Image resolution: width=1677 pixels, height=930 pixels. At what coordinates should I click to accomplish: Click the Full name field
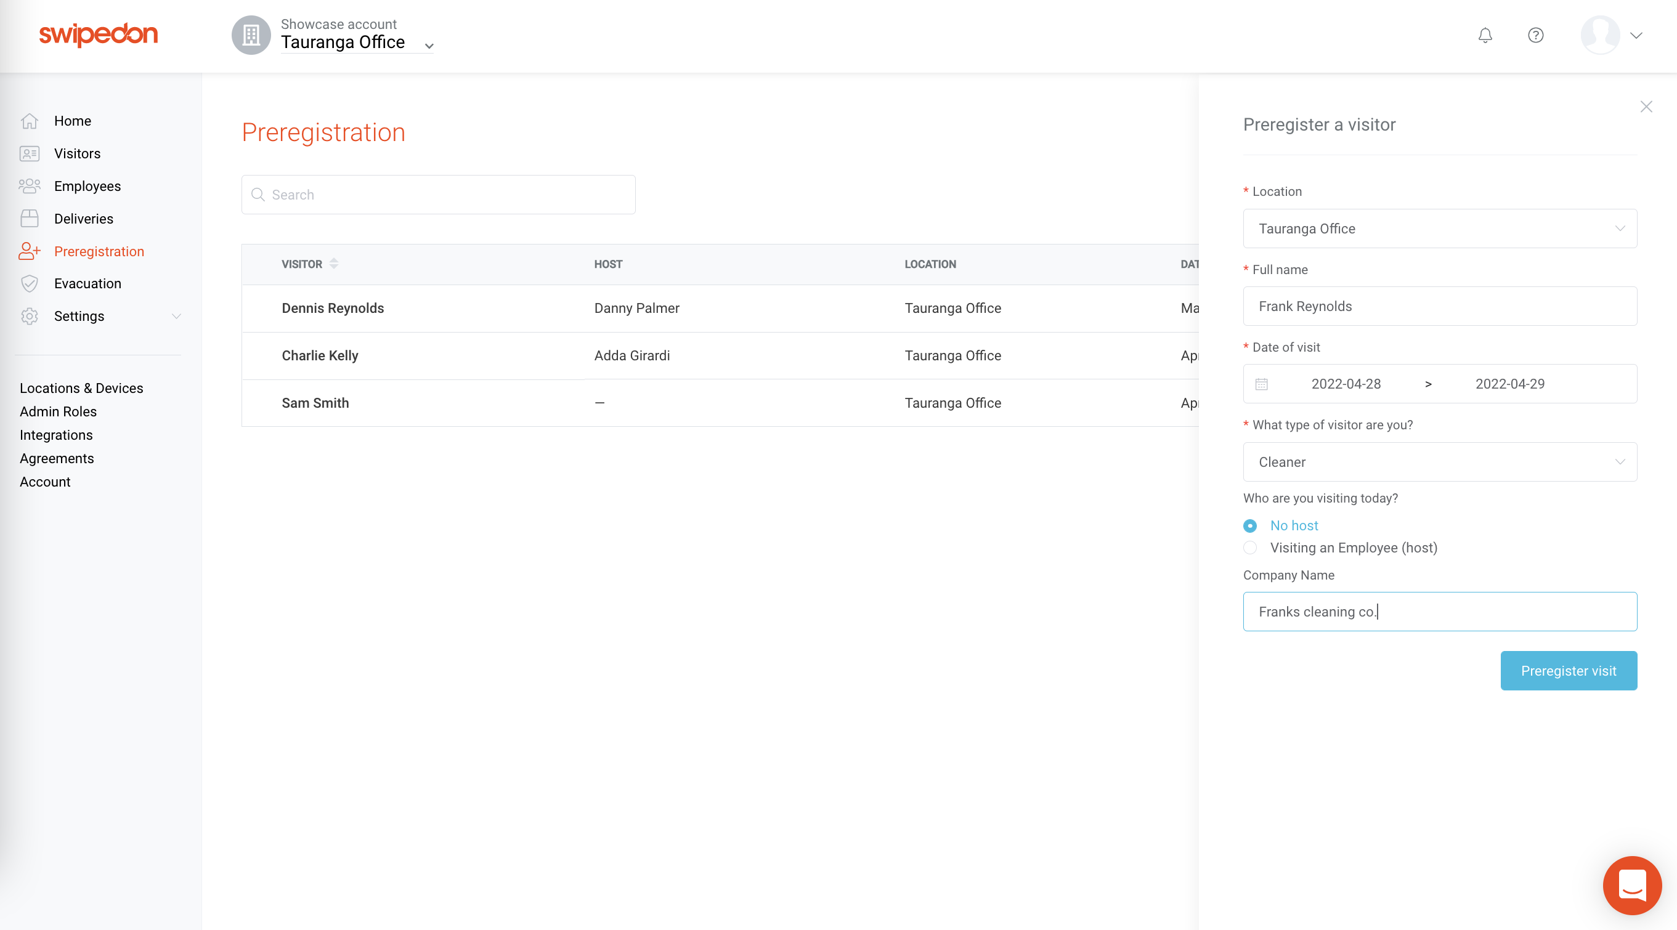point(1439,306)
